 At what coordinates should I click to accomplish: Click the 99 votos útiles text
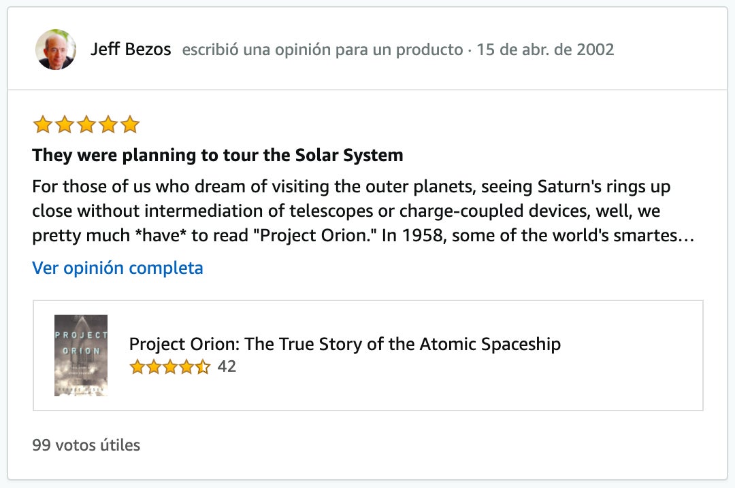pos(85,445)
